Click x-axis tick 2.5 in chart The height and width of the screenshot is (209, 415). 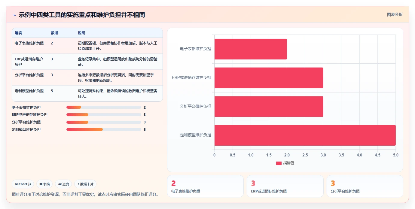(305, 155)
